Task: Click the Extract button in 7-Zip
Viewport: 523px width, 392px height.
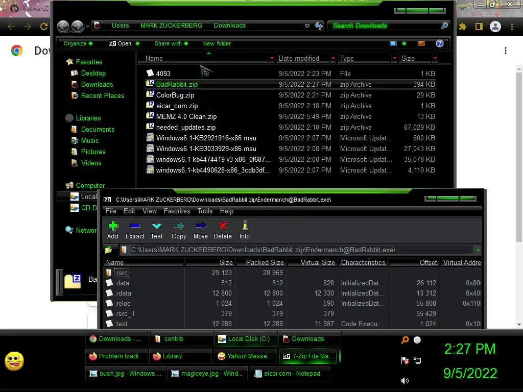Action: (135, 230)
